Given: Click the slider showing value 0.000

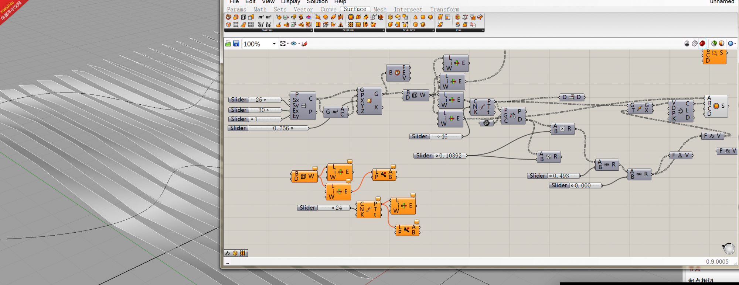Looking at the screenshot, I should click(575, 185).
